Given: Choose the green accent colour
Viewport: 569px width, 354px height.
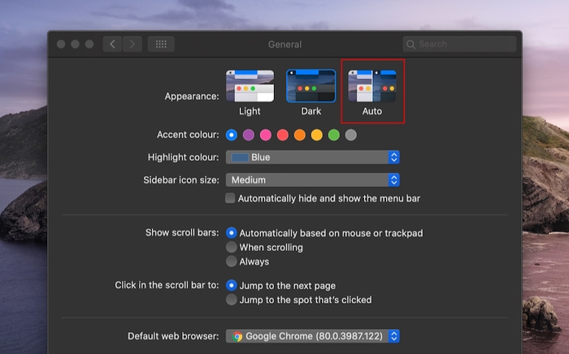Looking at the screenshot, I should 333,135.
